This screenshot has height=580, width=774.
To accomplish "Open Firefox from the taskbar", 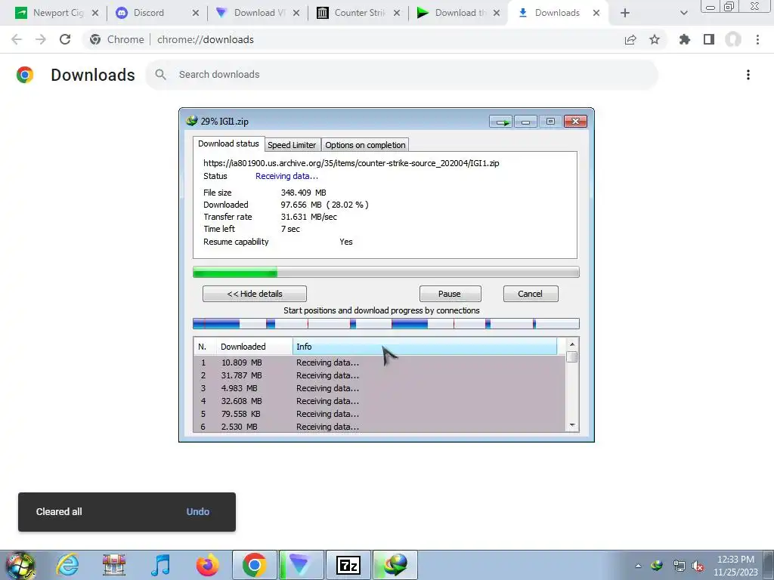I will click(x=207, y=565).
